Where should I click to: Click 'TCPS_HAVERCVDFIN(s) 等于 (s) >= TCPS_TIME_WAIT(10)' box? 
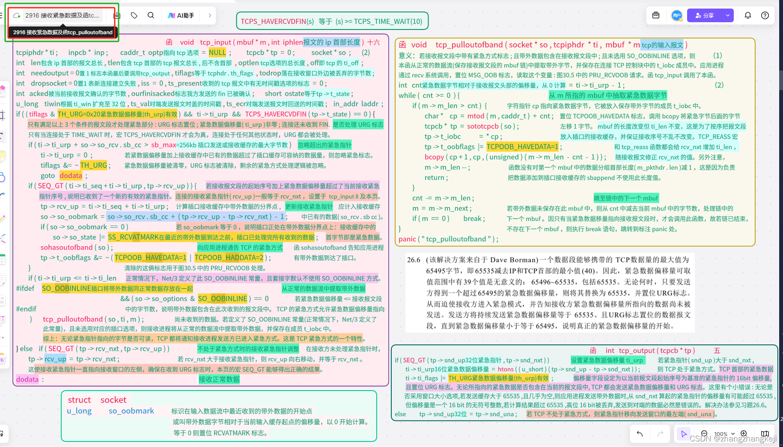[332, 21]
